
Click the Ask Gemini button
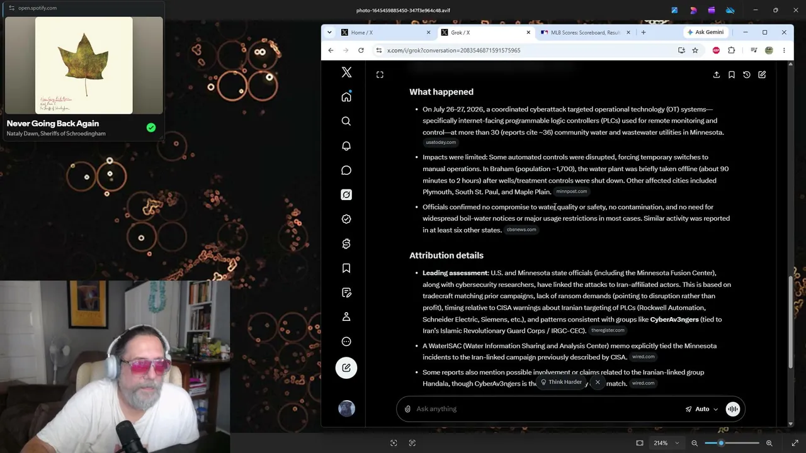point(705,33)
